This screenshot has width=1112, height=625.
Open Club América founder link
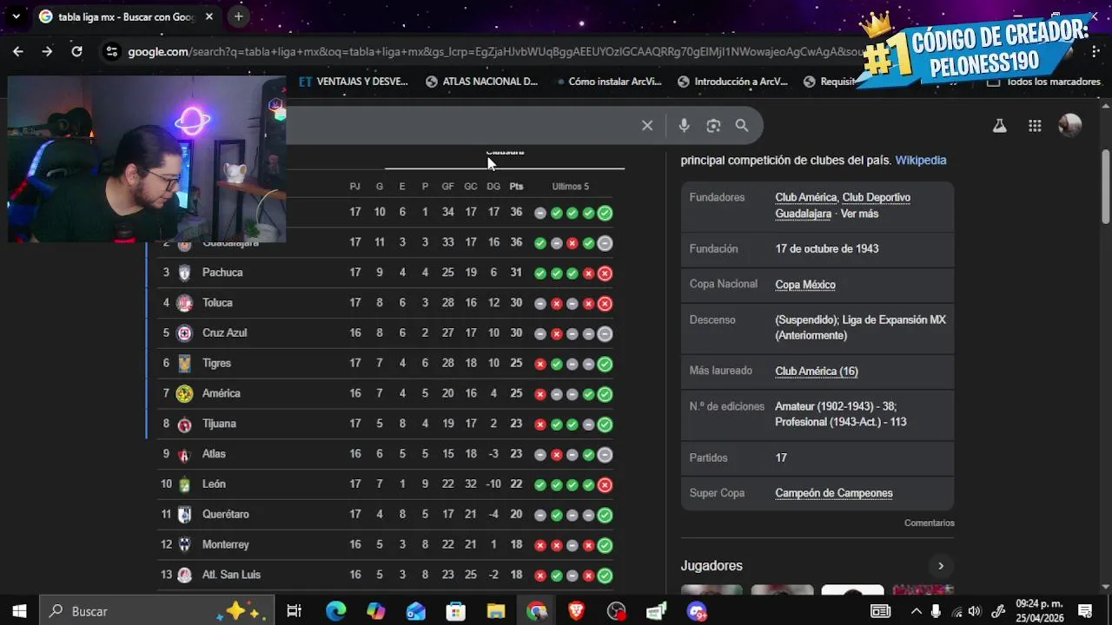pos(805,198)
